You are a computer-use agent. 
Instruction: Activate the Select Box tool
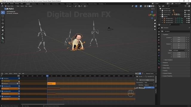[3, 12]
